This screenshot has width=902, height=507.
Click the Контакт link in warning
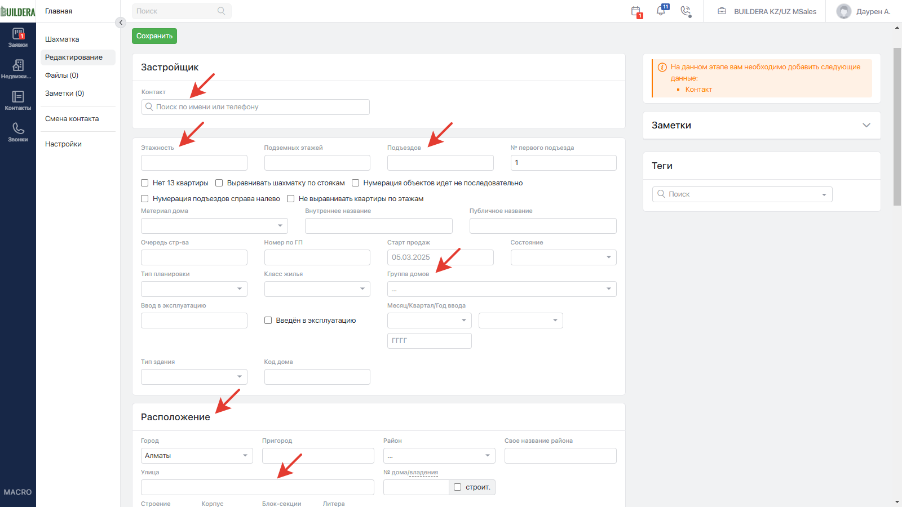click(698, 90)
